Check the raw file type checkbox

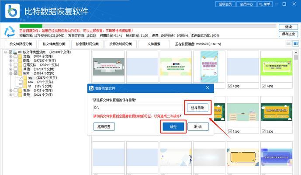(21, 82)
